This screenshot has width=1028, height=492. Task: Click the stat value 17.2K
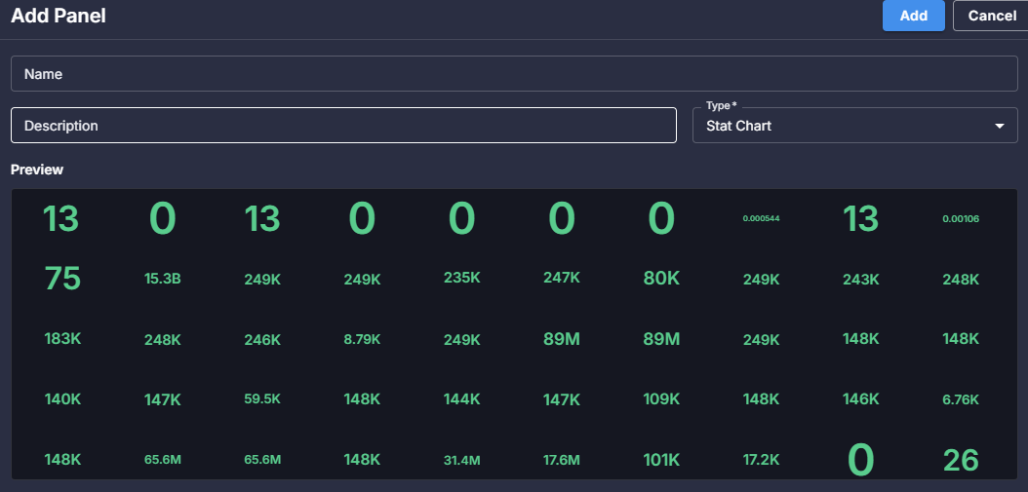click(x=761, y=460)
